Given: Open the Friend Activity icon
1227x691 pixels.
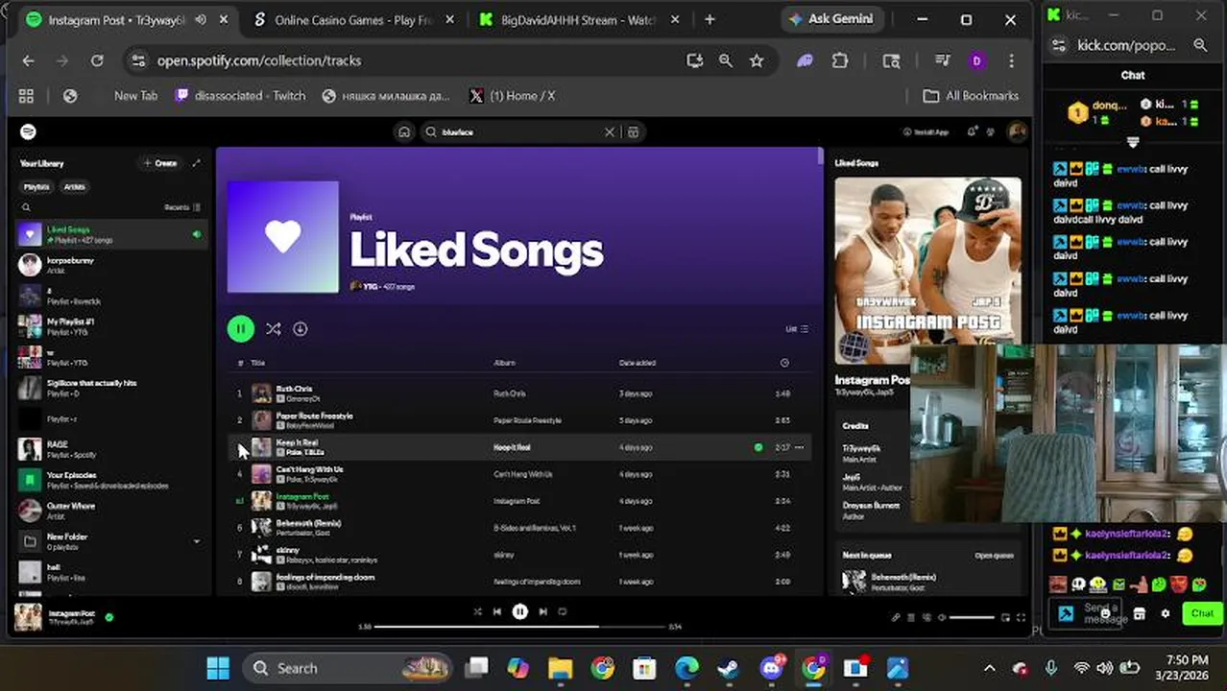Looking at the screenshot, I should click(992, 131).
